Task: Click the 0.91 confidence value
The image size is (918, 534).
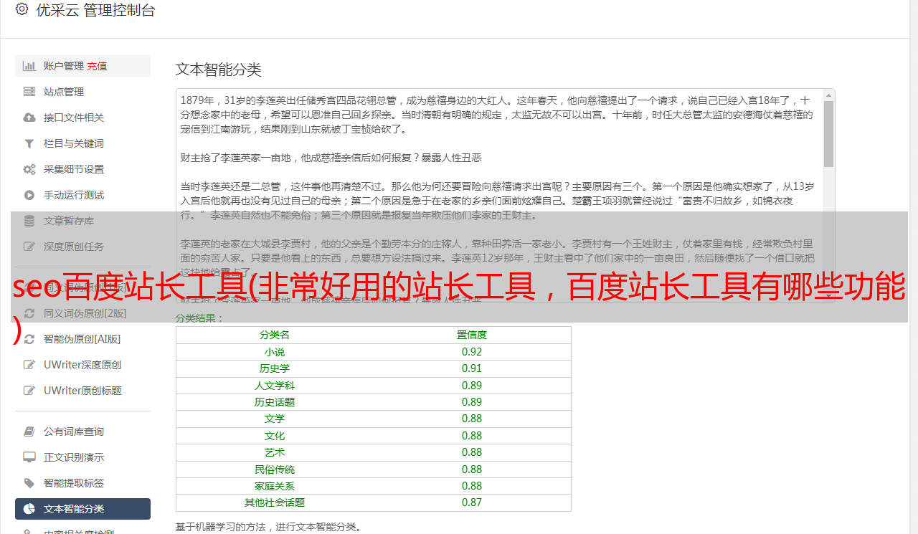Action: (472, 368)
